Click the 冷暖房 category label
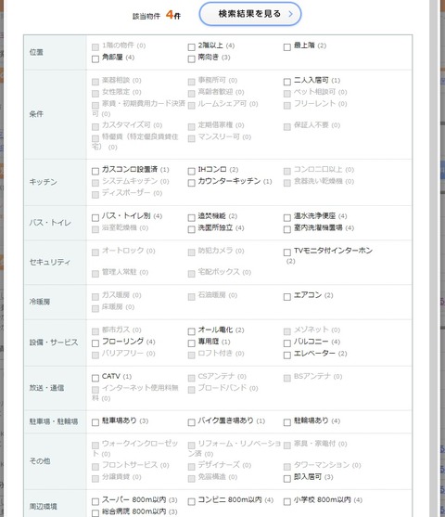The width and height of the screenshot is (445, 517). (40, 302)
